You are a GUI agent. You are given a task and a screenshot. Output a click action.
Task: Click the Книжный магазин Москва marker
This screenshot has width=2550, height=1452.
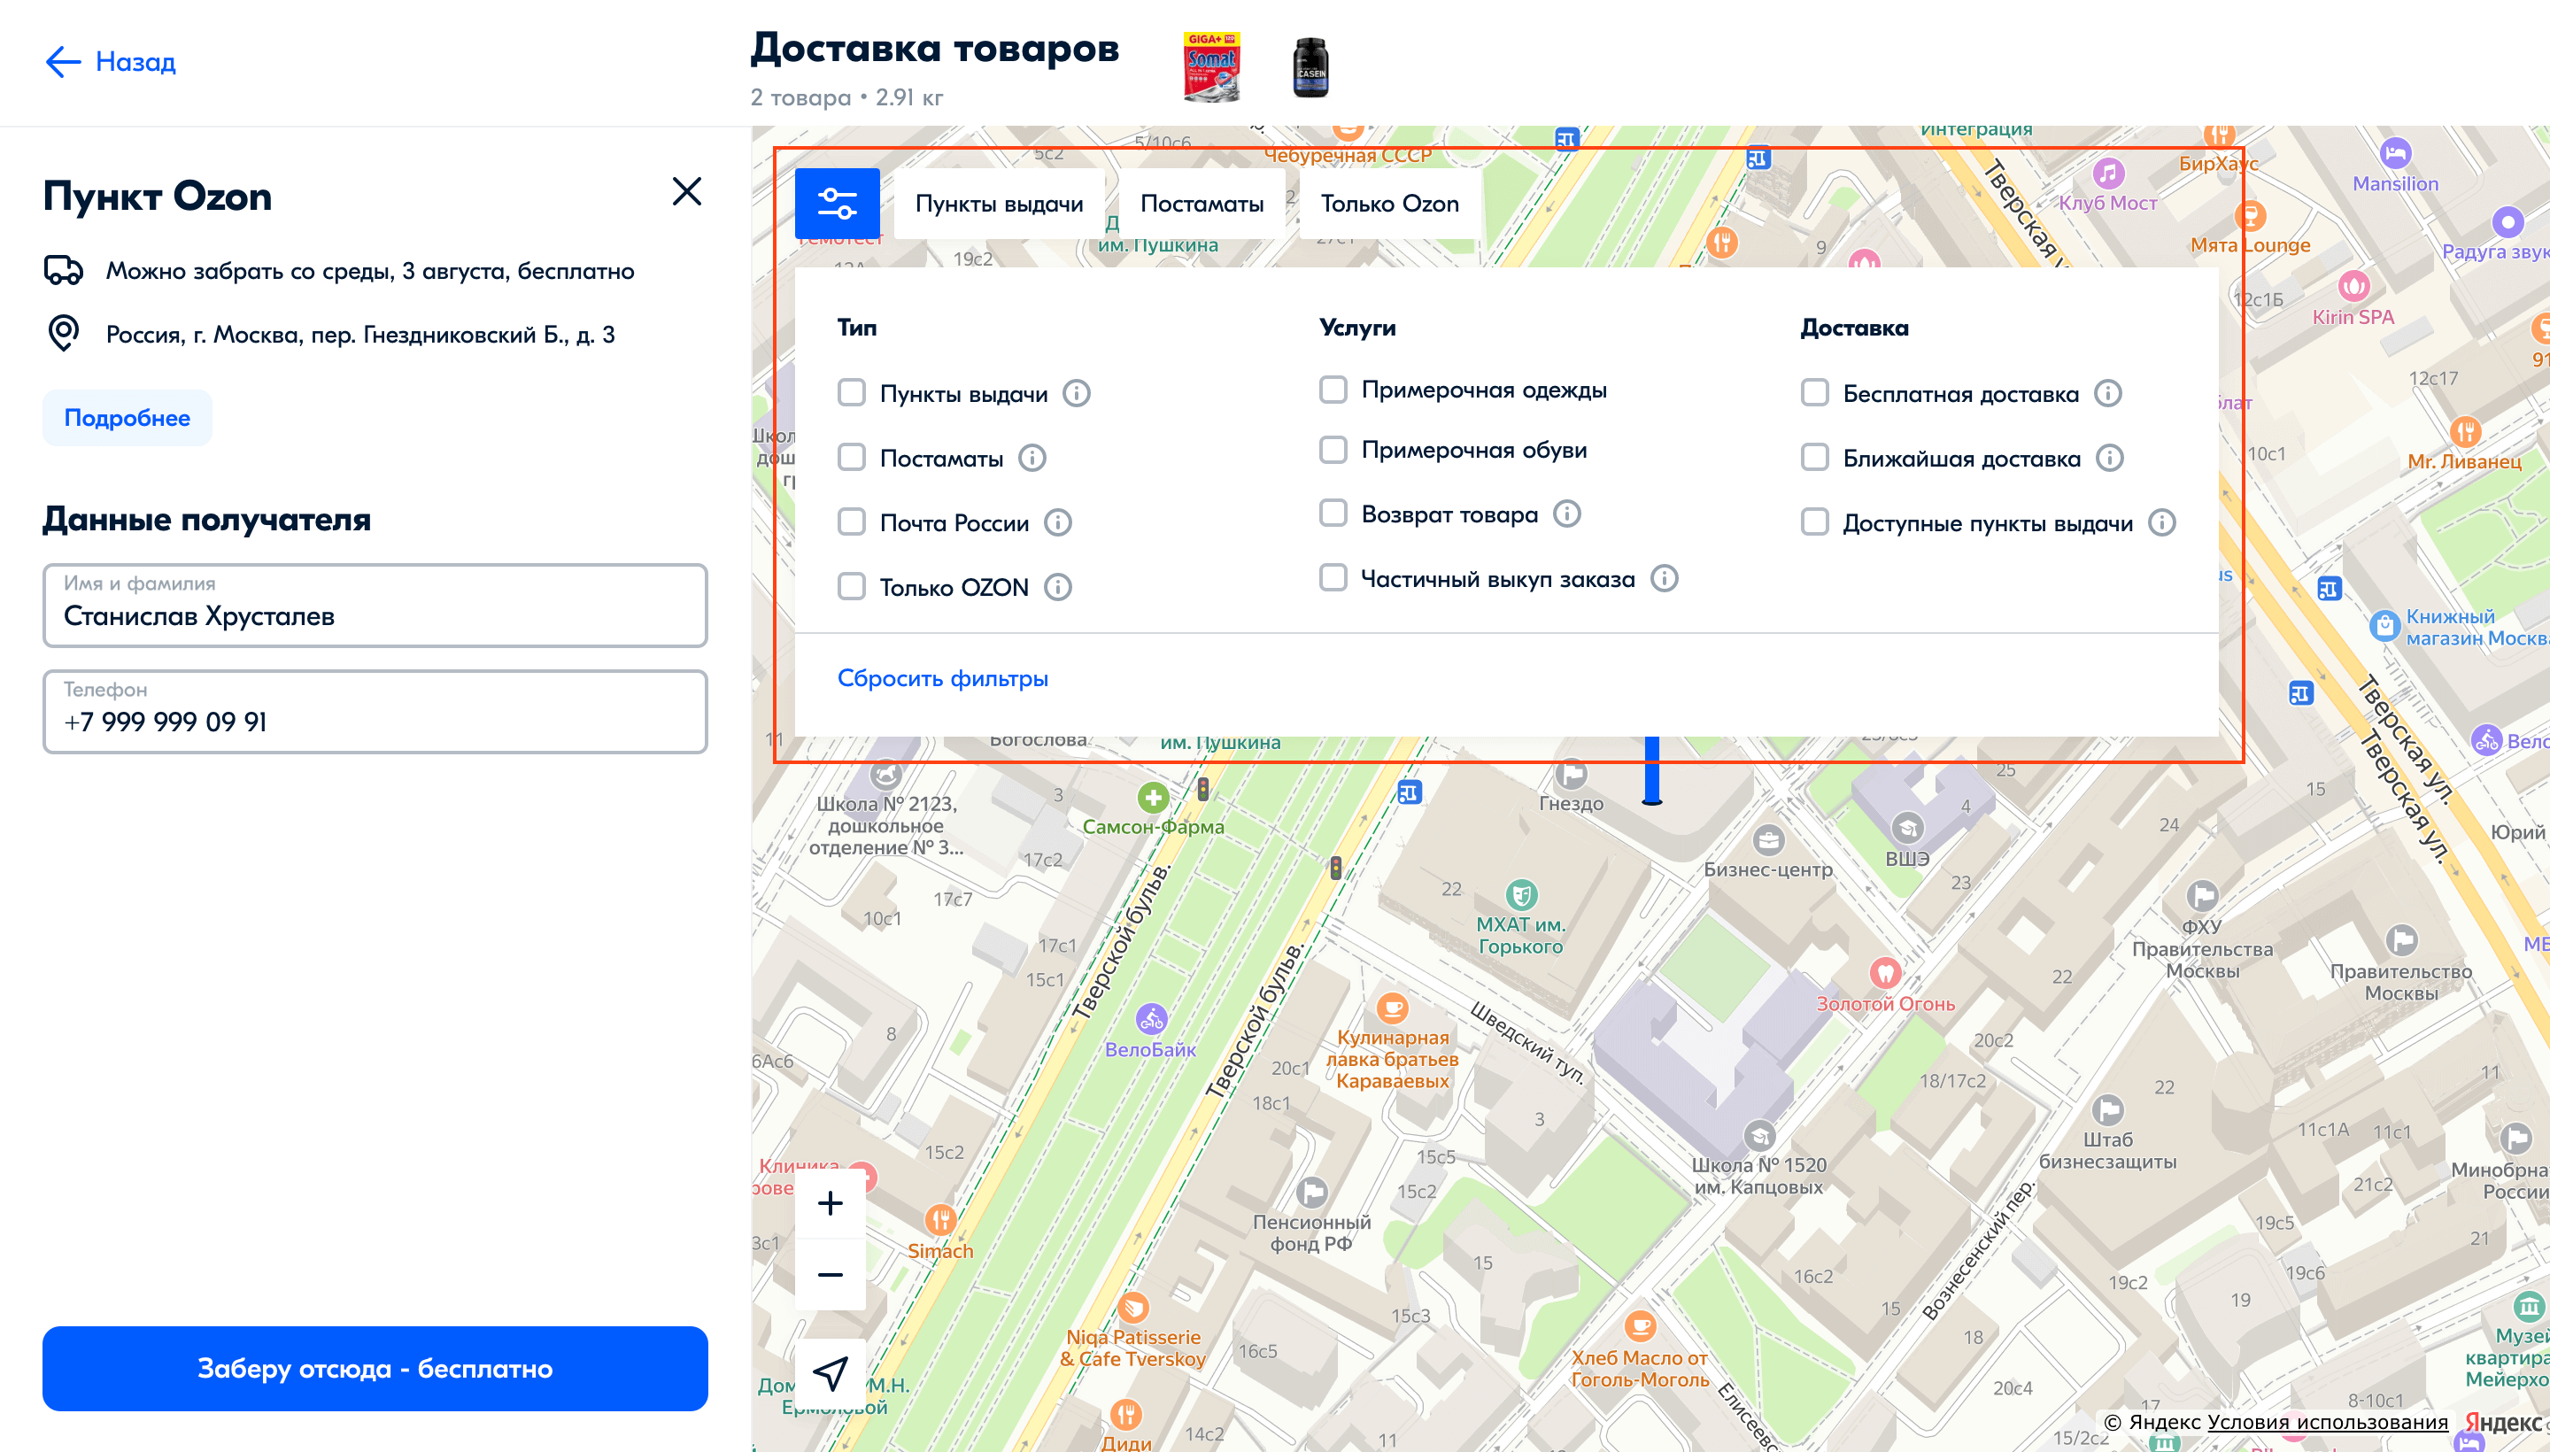(2384, 625)
